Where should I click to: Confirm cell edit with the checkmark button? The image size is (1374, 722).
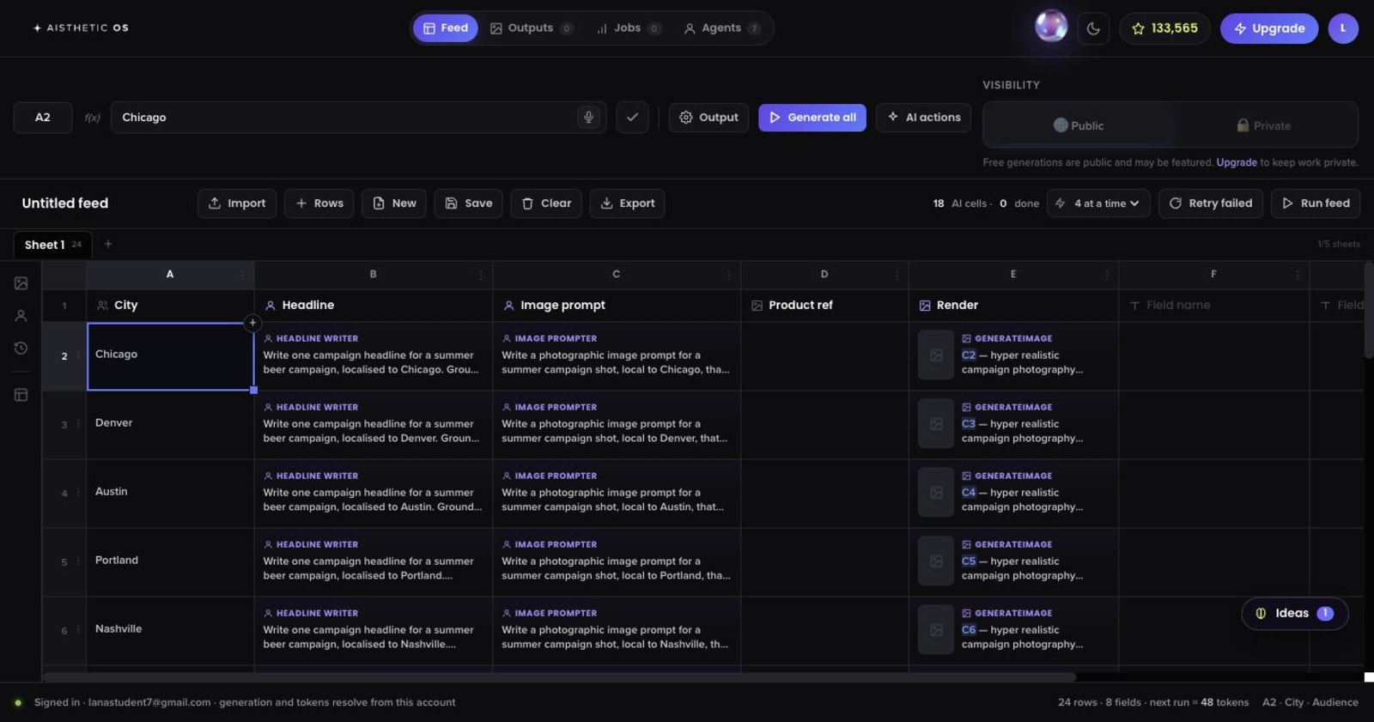(x=632, y=118)
